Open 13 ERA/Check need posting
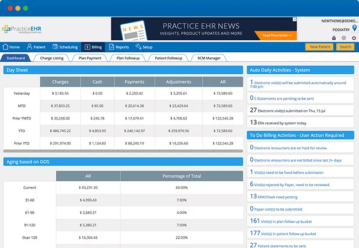This screenshot has height=248, width=359. 300,197
